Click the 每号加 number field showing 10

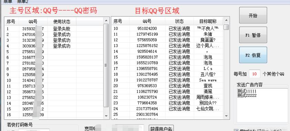[255, 74]
